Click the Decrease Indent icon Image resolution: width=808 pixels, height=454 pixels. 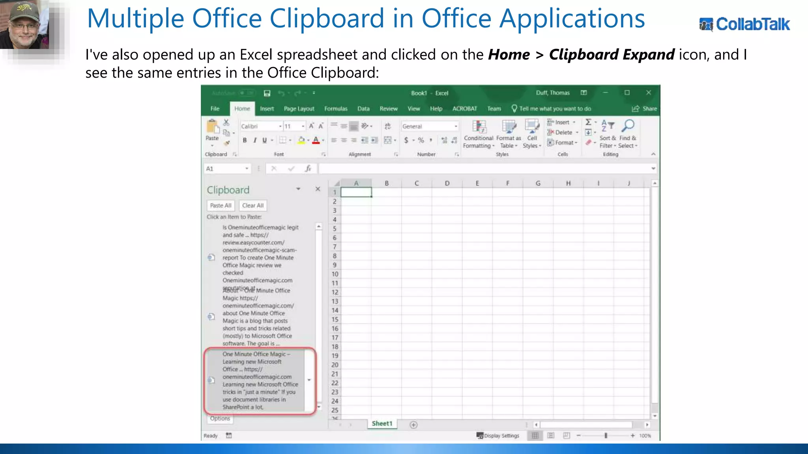click(x=365, y=140)
